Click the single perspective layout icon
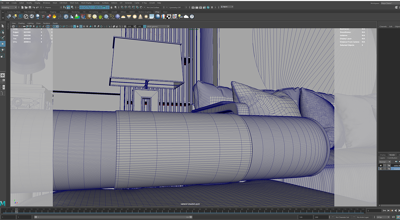Screen dimensions: 400x220 pyautogui.click(x=2, y=75)
